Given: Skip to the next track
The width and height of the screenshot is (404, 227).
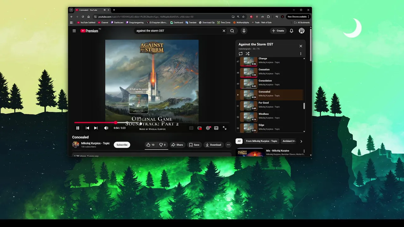Looking at the screenshot, I should [96, 128].
